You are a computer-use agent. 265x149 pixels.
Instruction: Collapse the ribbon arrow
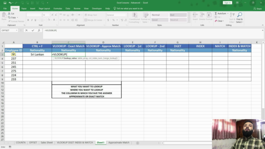click(263, 25)
